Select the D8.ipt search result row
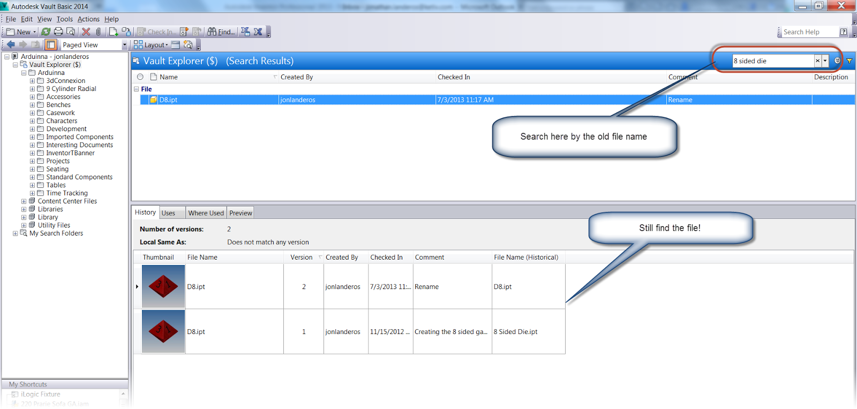 click(x=498, y=100)
